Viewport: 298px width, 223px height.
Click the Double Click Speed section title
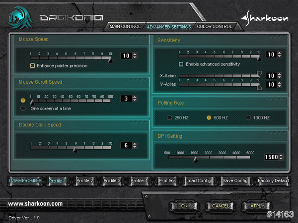point(40,125)
